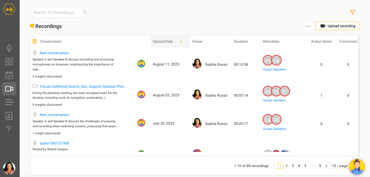Image resolution: width=370 pixels, height=177 pixels.
Task: Open the help question mark icon
Action: 9,129
